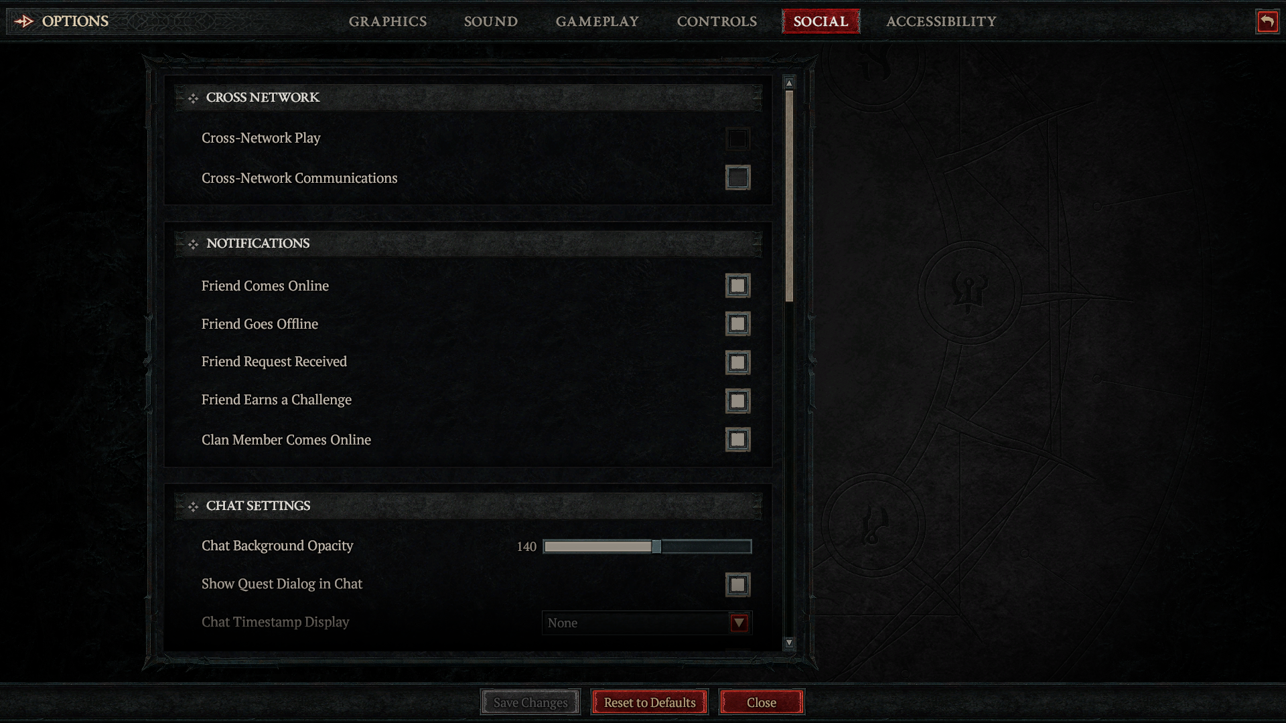Viewport: 1286px width, 723px height.
Task: Select the SOCIAL tab
Action: tap(820, 20)
